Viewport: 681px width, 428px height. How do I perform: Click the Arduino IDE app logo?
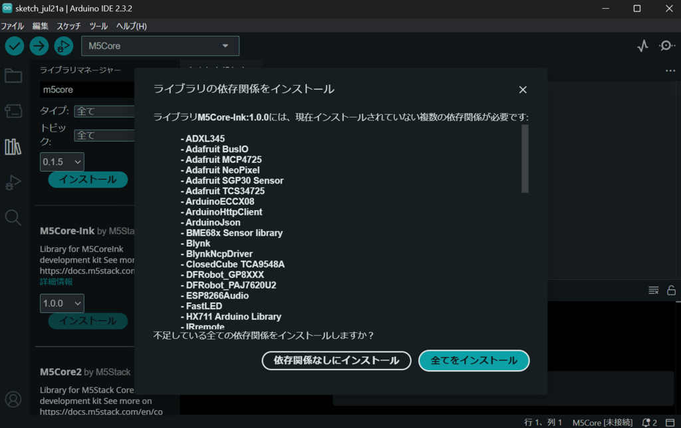(x=7, y=8)
